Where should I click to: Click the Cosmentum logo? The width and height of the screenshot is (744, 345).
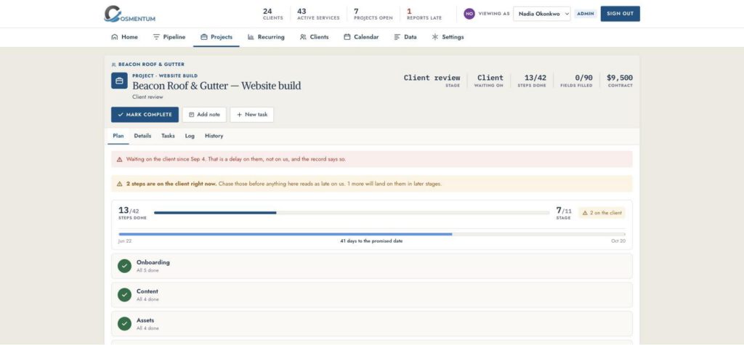pos(129,14)
